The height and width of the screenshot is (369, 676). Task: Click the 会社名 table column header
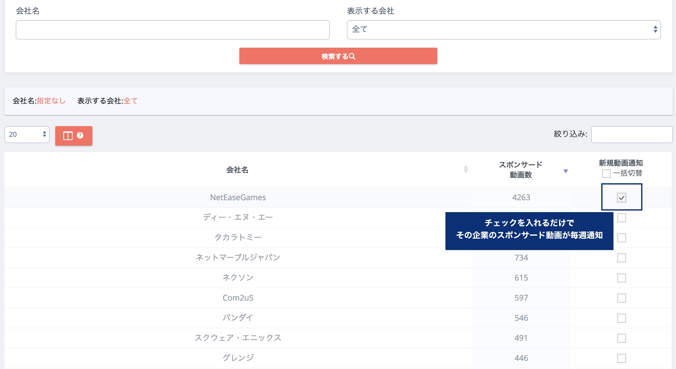(x=237, y=170)
